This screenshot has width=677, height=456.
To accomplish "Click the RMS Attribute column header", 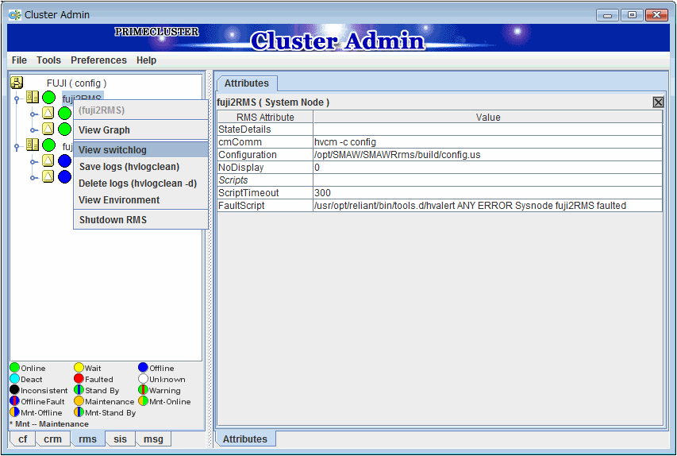I will (x=265, y=117).
